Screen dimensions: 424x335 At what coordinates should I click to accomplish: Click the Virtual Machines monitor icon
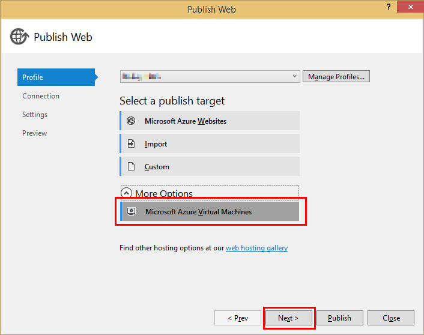click(132, 211)
